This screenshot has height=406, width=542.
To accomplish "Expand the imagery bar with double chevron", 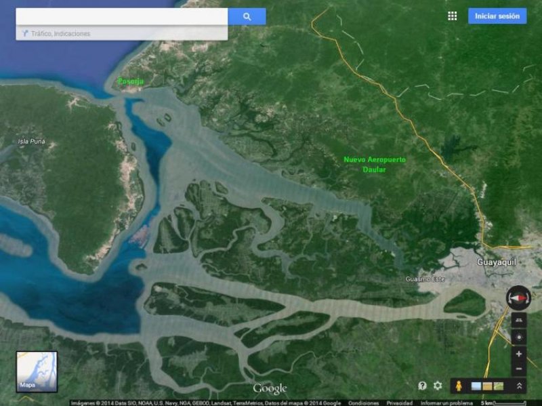I will click(519, 386).
